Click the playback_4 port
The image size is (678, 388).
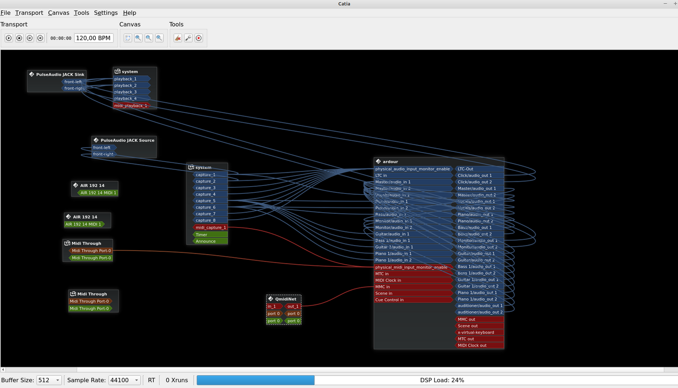click(x=132, y=98)
